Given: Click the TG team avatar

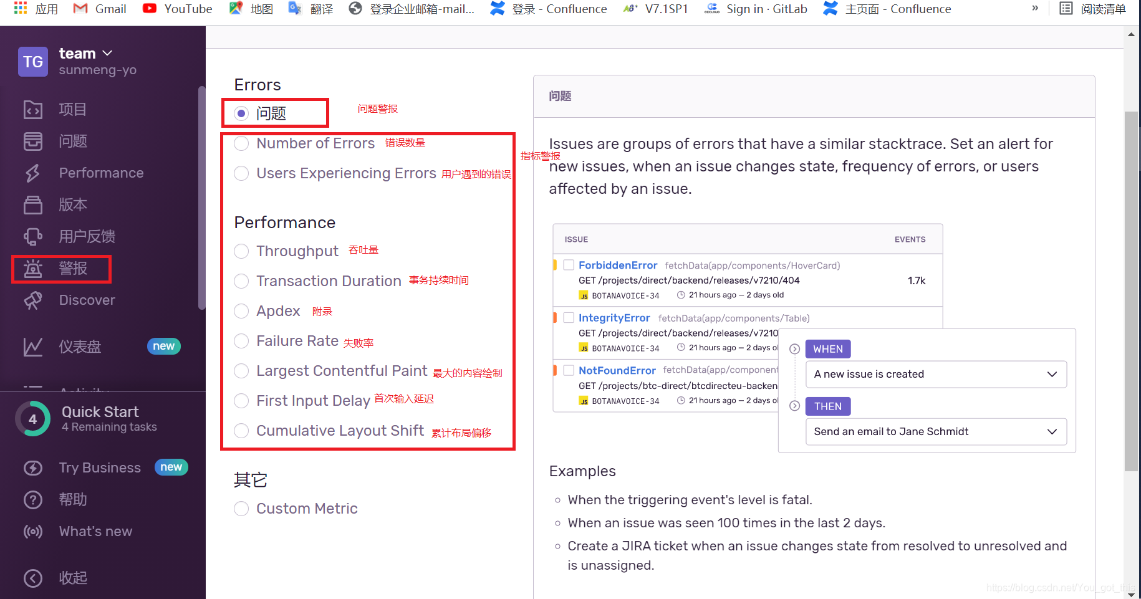Looking at the screenshot, I should tap(33, 62).
